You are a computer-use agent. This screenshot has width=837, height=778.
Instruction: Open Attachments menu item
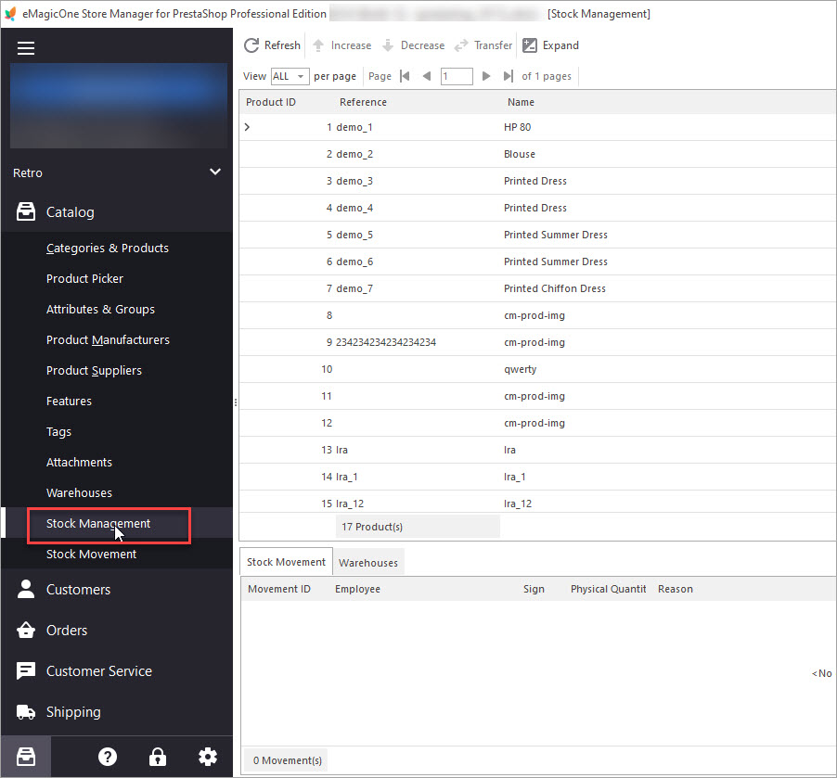(x=79, y=462)
